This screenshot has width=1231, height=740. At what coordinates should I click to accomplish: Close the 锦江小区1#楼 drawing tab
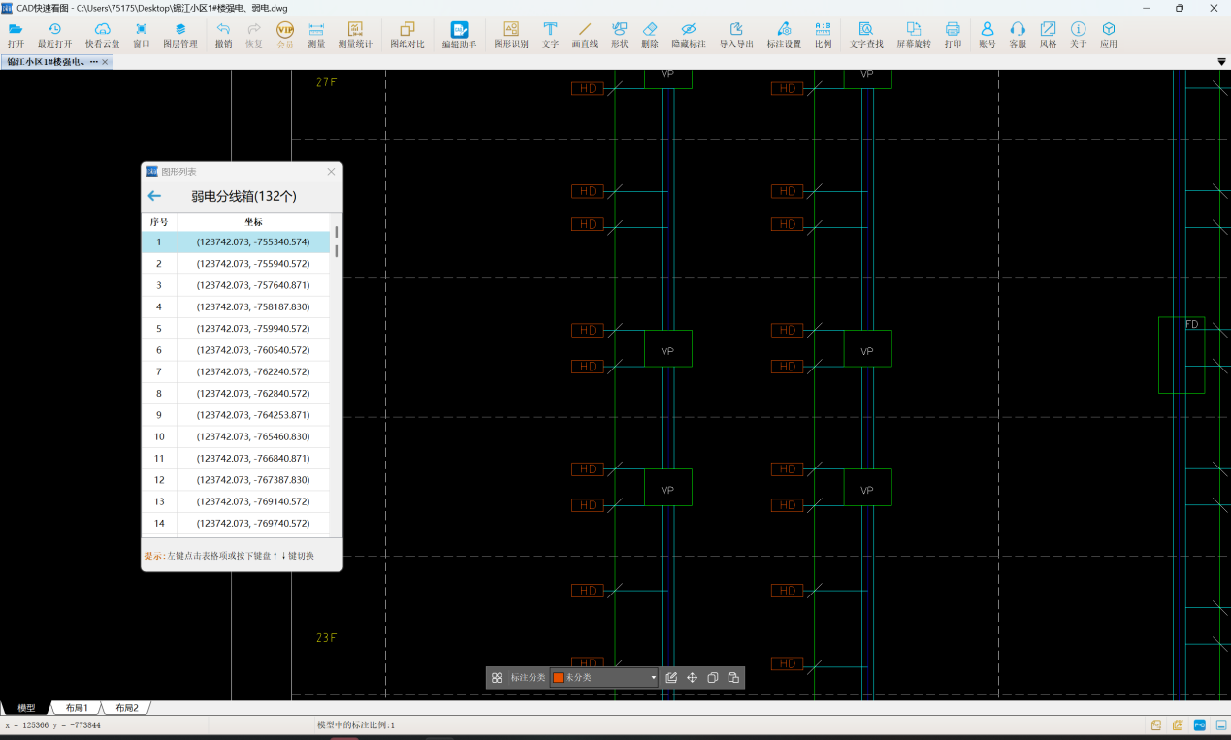(x=105, y=62)
